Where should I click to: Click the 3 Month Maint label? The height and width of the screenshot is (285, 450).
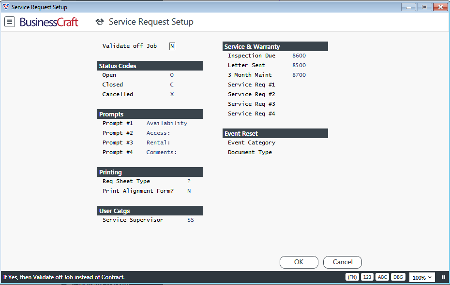coord(250,75)
